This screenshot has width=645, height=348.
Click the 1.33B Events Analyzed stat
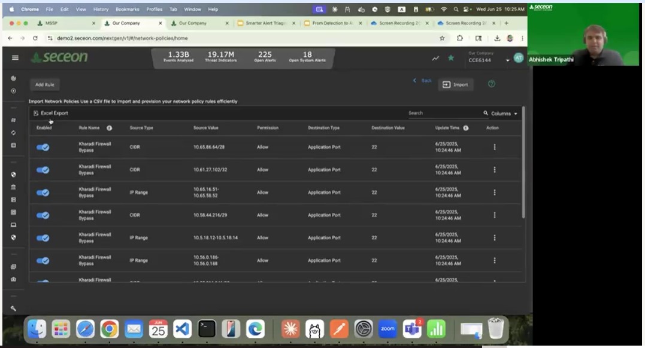(x=178, y=57)
